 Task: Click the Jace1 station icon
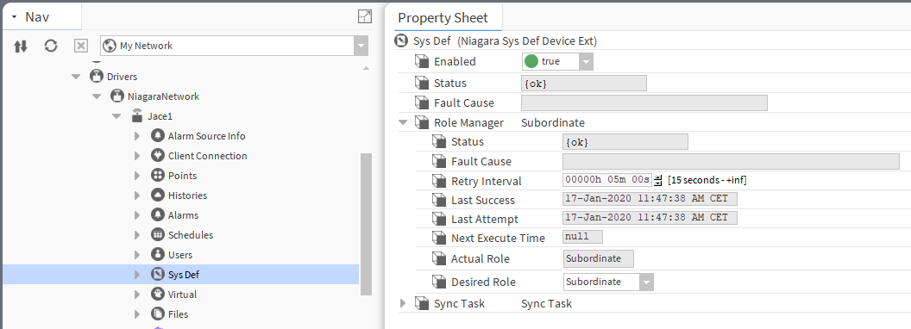tap(137, 115)
